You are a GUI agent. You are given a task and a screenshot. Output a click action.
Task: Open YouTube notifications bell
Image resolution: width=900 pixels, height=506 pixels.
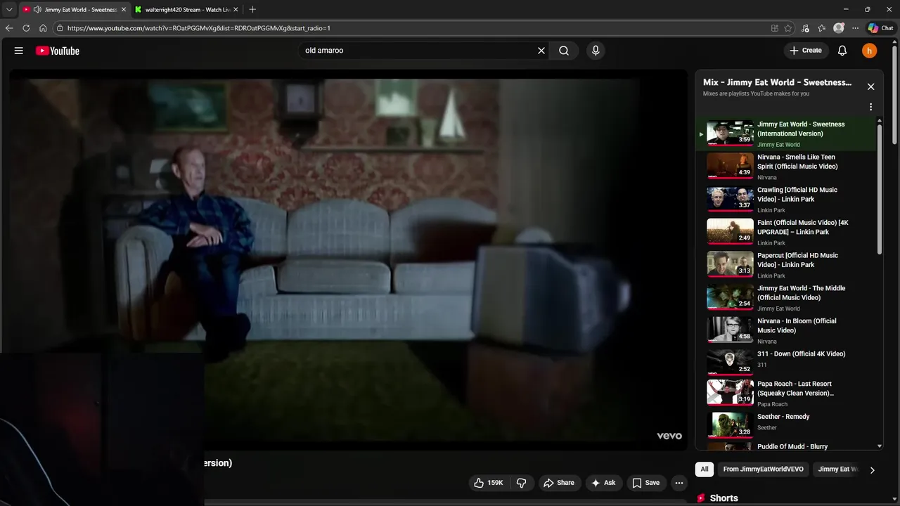tap(842, 51)
